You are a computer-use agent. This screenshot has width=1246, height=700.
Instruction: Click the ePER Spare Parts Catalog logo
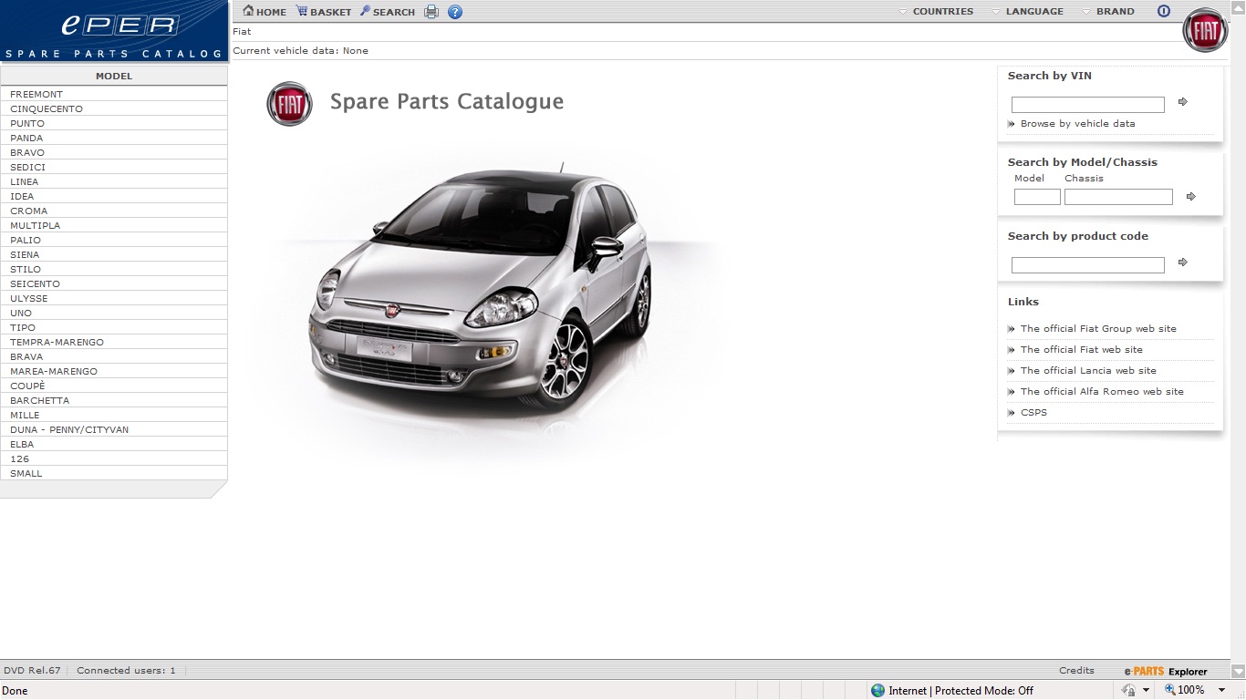pos(113,31)
